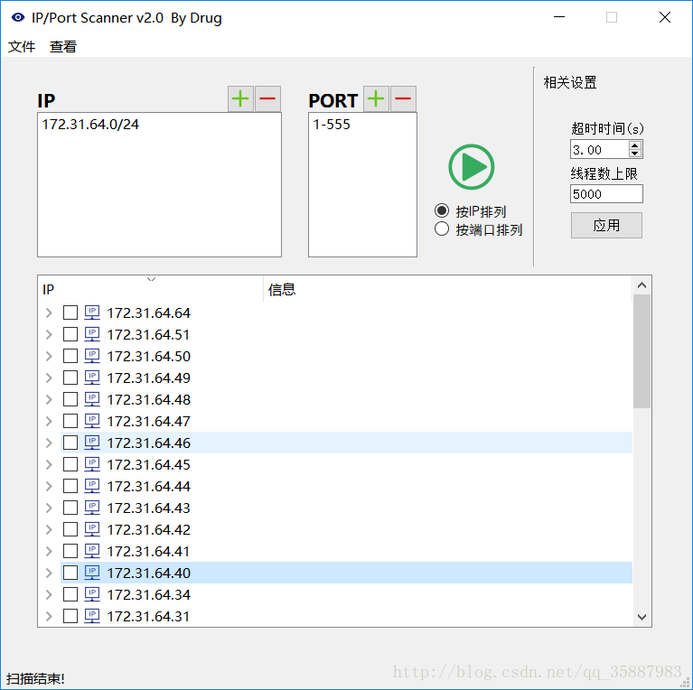Click the 超时时间 value field showing 3.00
Viewport: 693px width, 690px height.
click(x=600, y=150)
